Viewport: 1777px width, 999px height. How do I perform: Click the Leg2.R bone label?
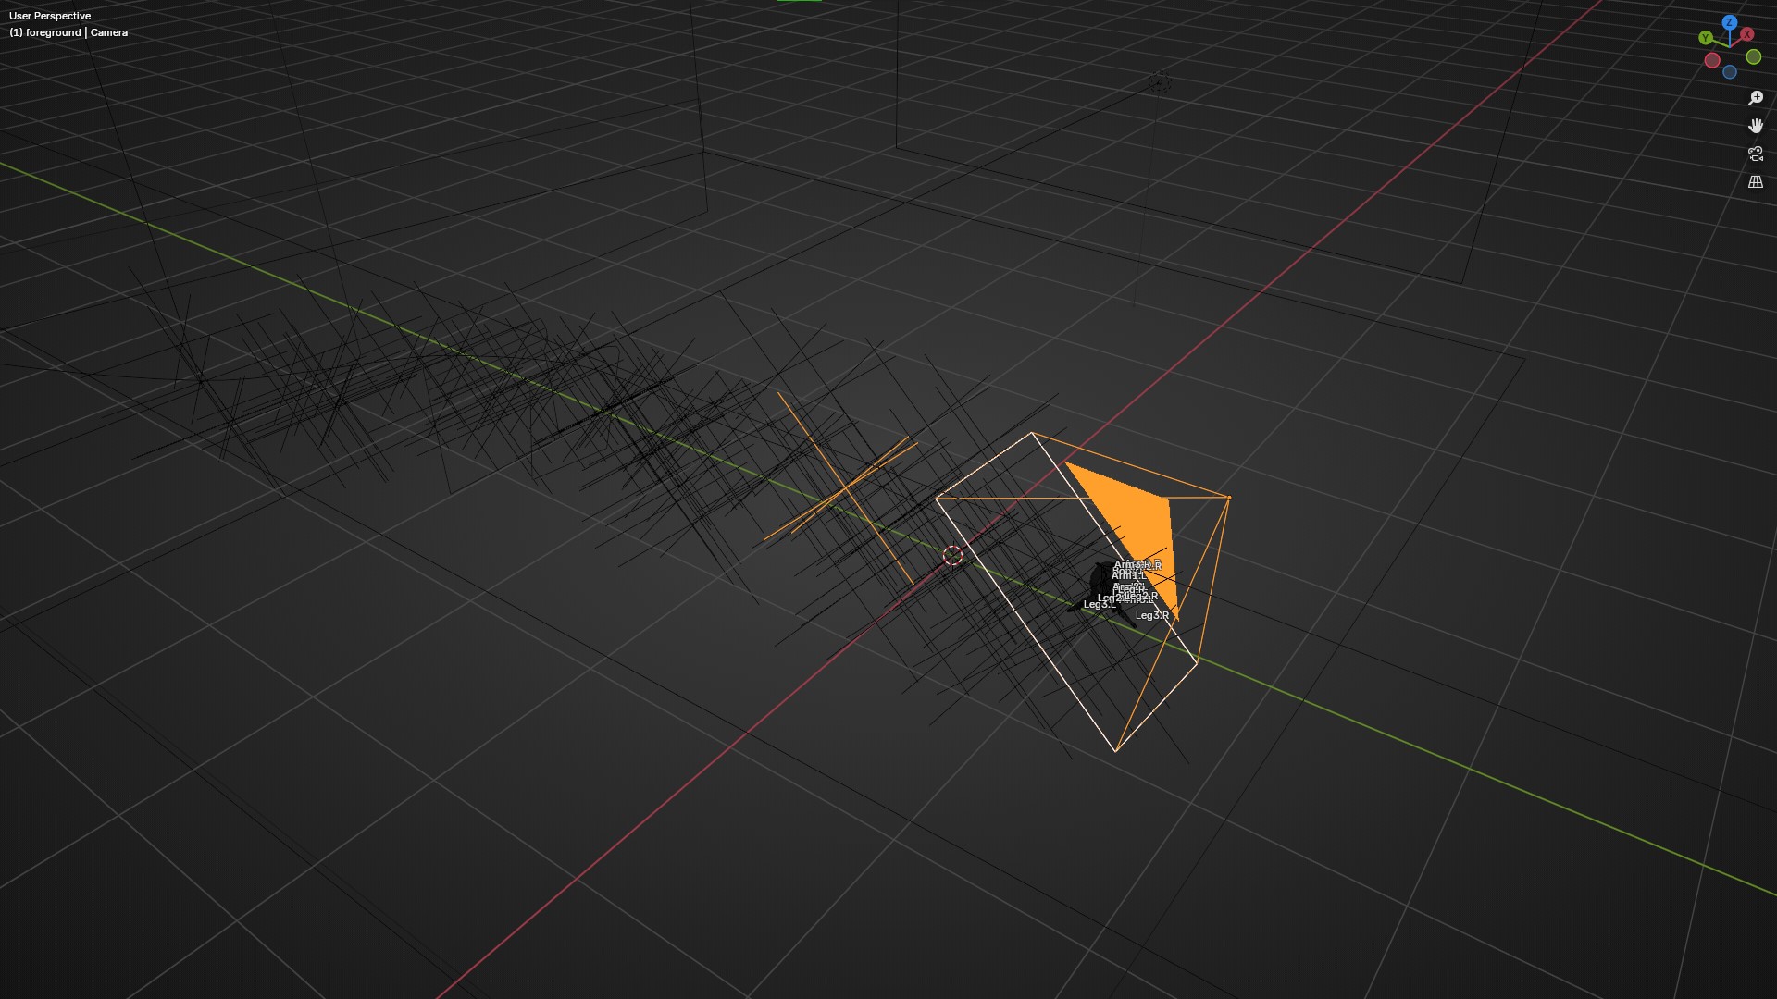1141,597
